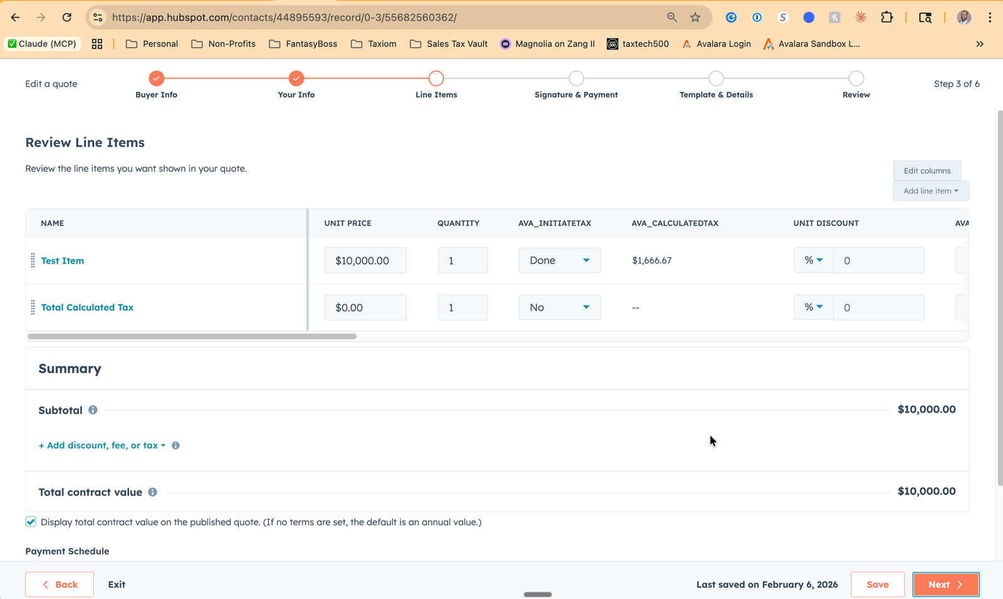The width and height of the screenshot is (1003, 599).
Task: Open the Chrome three-dot menu
Action: (x=990, y=18)
